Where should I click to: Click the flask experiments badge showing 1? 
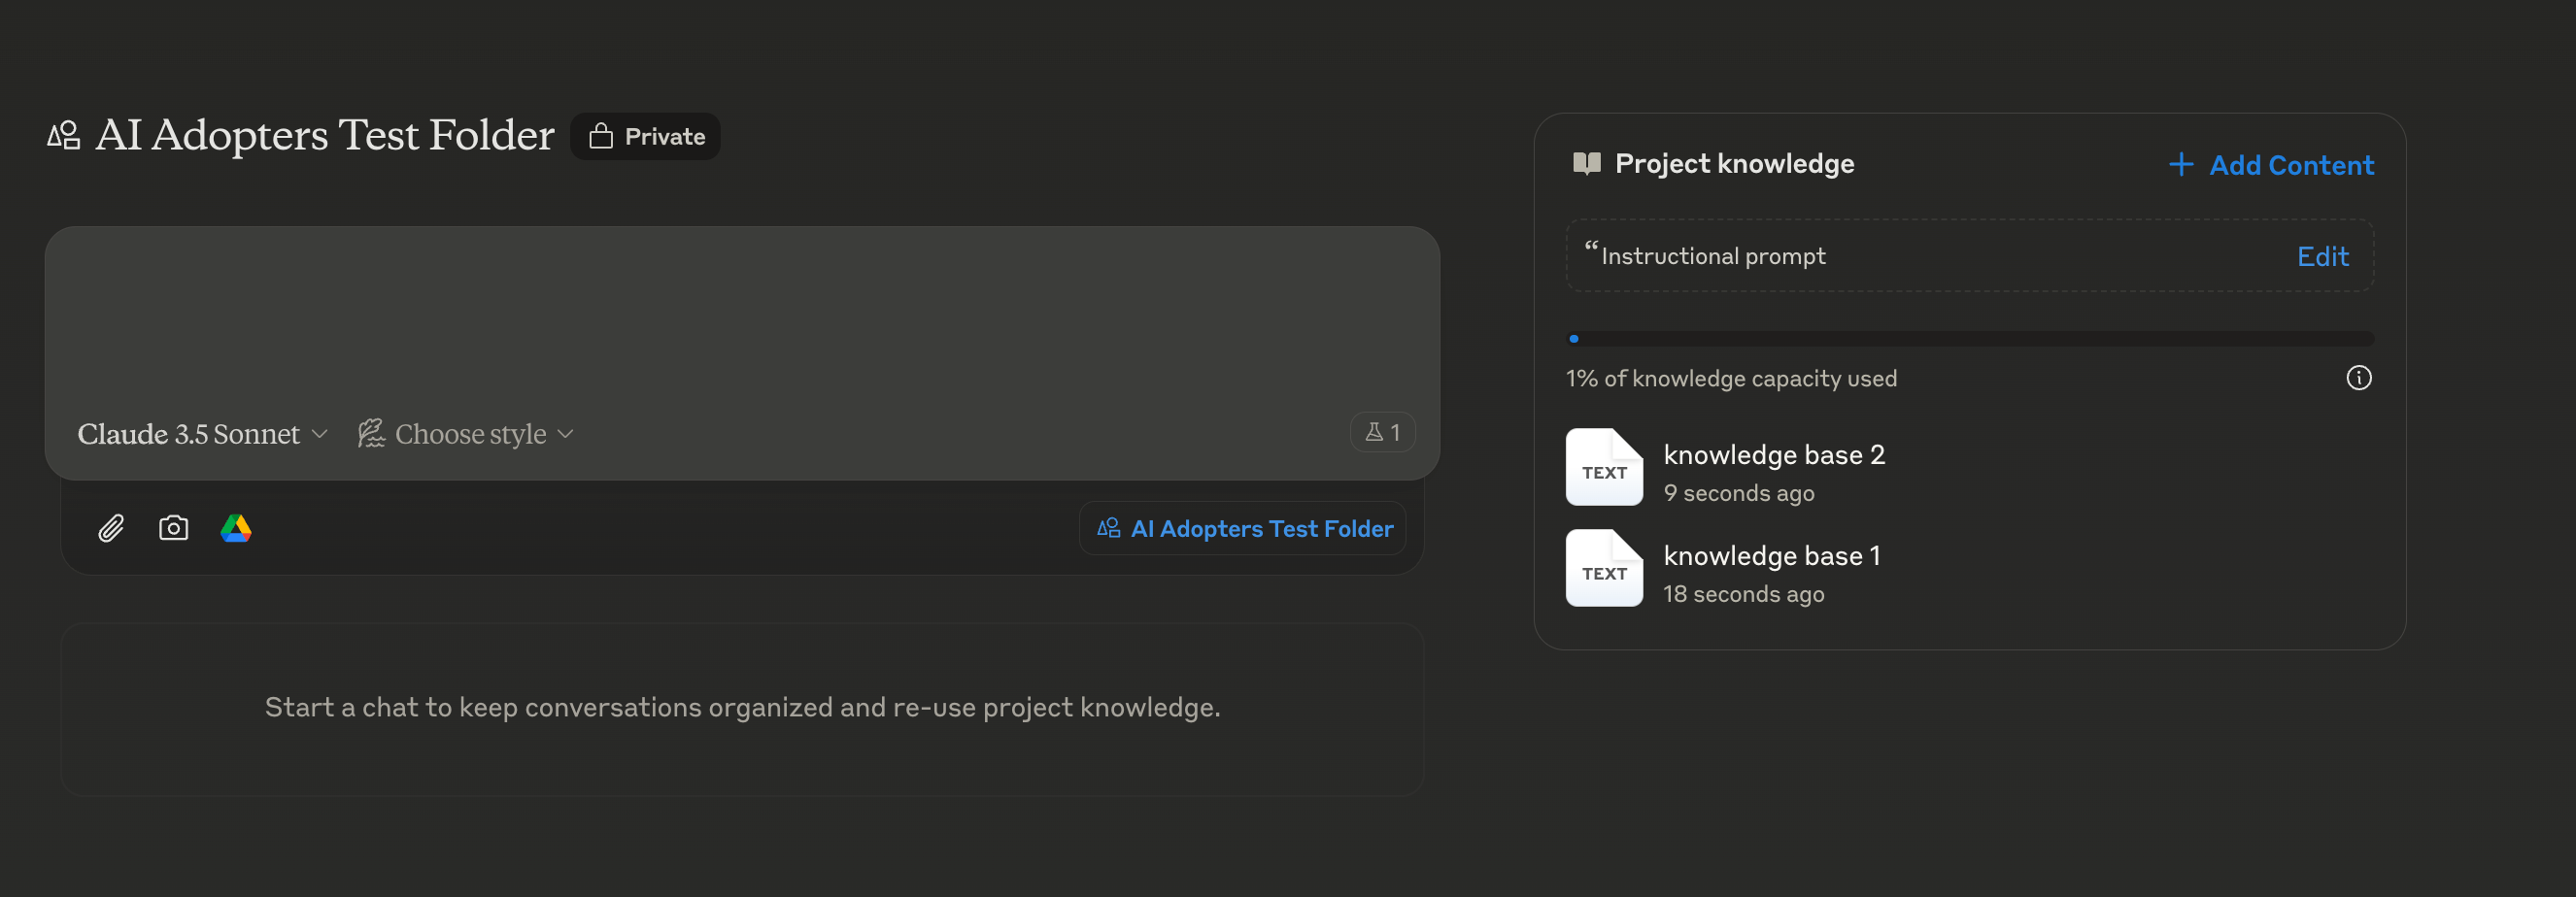click(1382, 433)
